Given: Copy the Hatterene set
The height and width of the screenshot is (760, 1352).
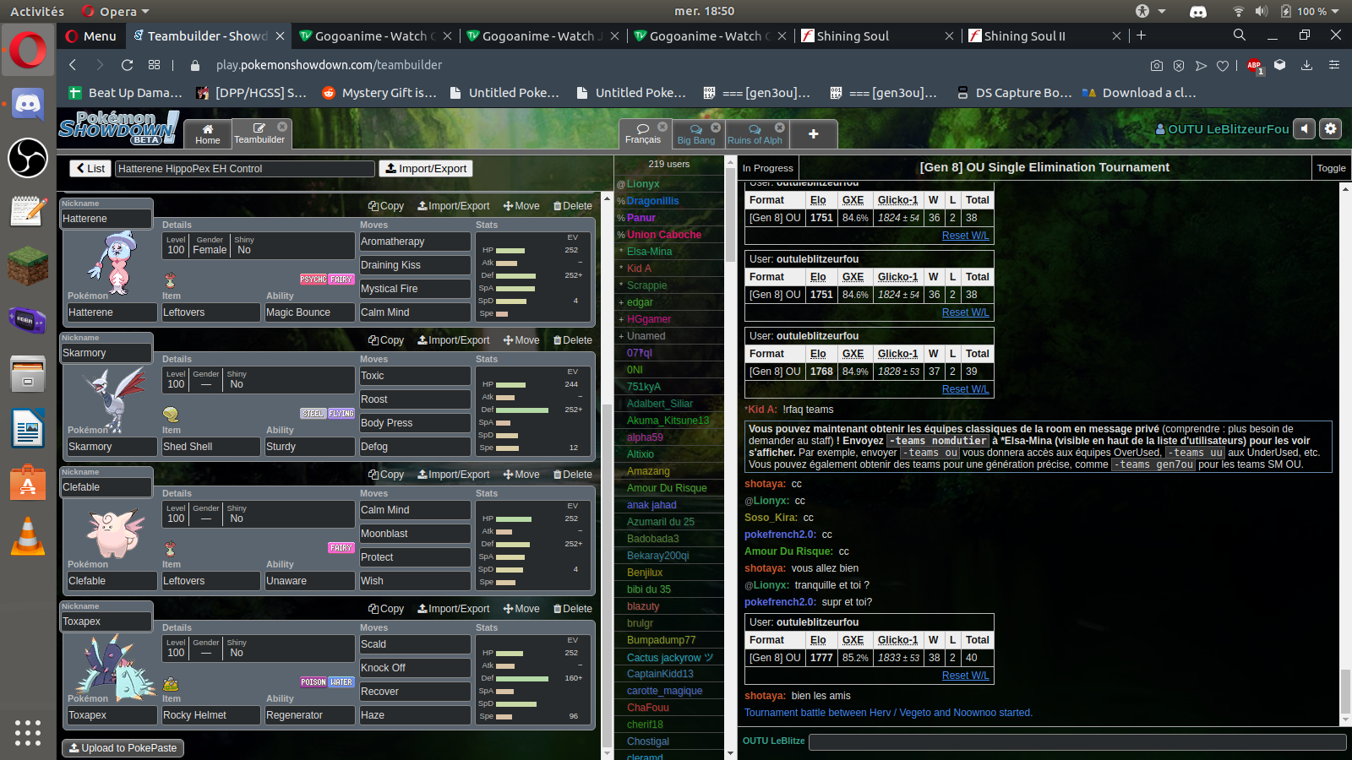Looking at the screenshot, I should [386, 206].
